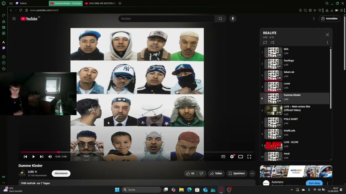
Task: Play Duolingo from the playlist
Action: (295, 64)
